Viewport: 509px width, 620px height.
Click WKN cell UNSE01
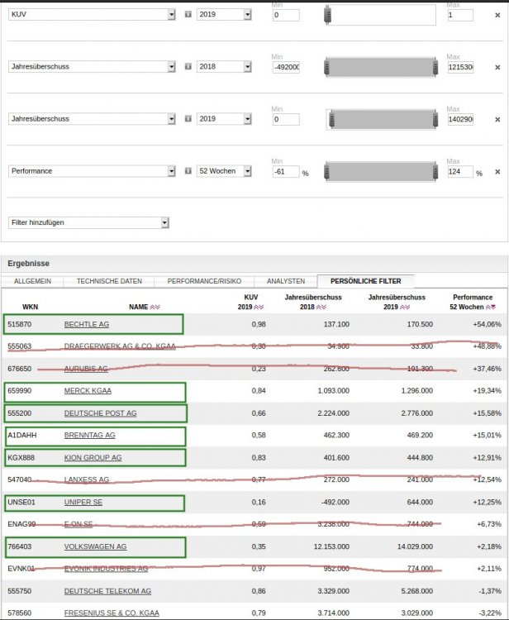coord(21,502)
